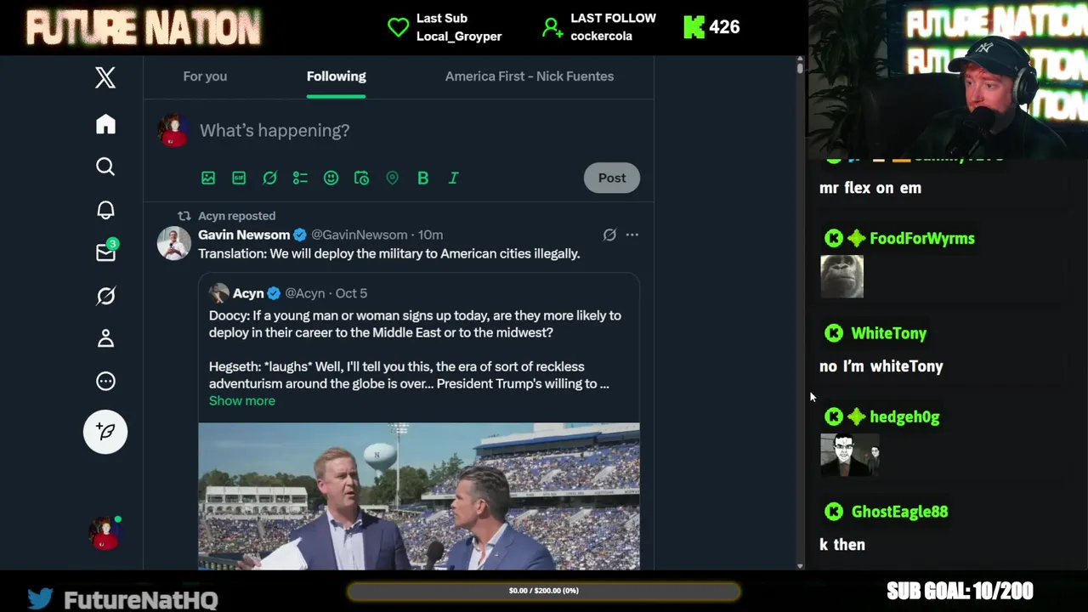The width and height of the screenshot is (1088, 612).
Task: Open the three-dot menu on Newsom's post
Action: click(x=632, y=235)
